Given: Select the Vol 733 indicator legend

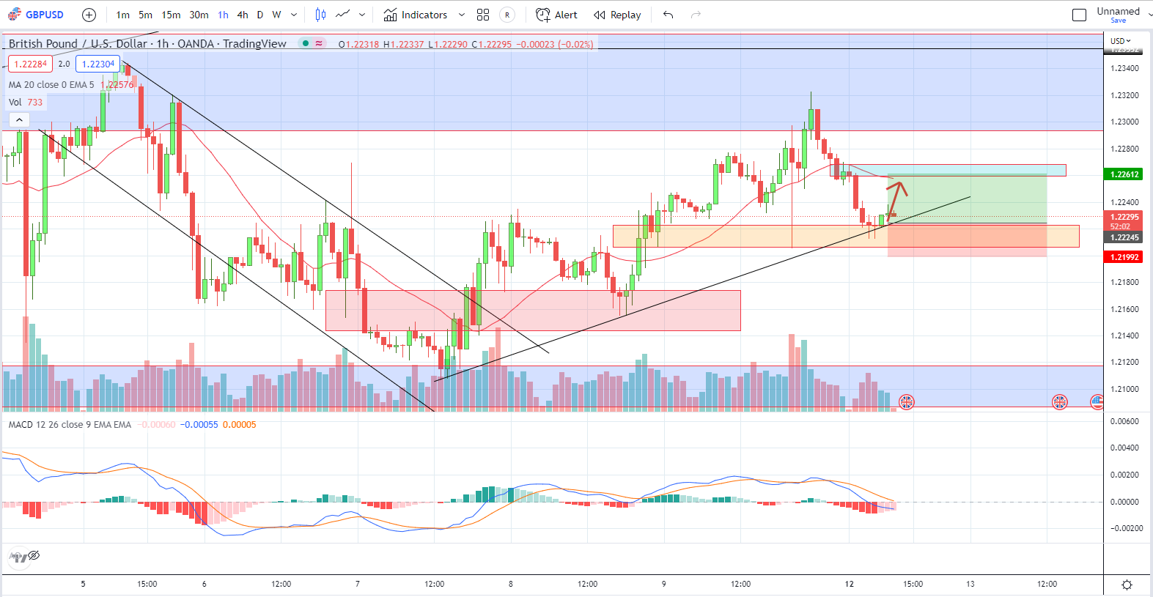Looking at the screenshot, I should pos(26,102).
